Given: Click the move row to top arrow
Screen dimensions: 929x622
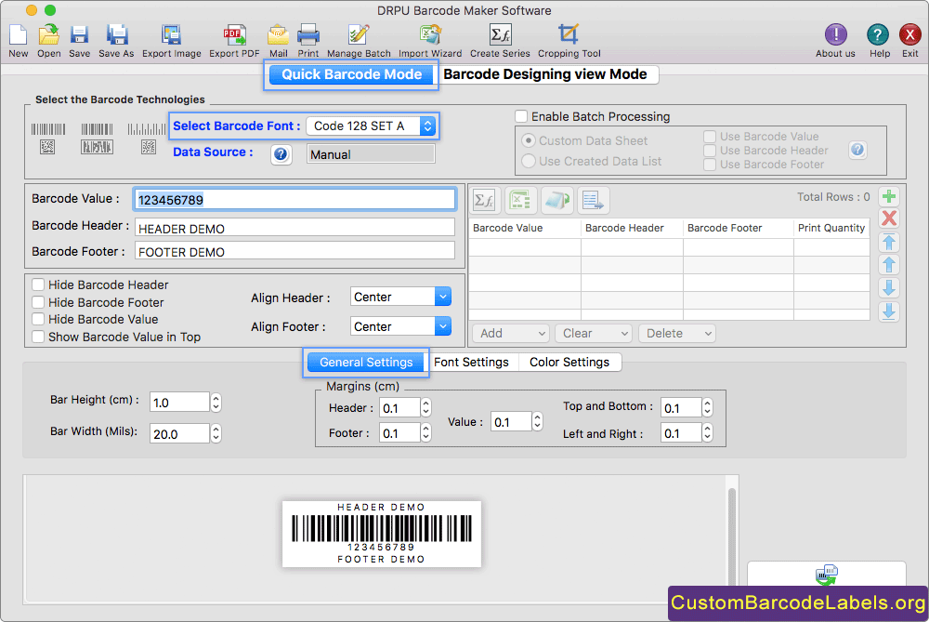Looking at the screenshot, I should [889, 242].
